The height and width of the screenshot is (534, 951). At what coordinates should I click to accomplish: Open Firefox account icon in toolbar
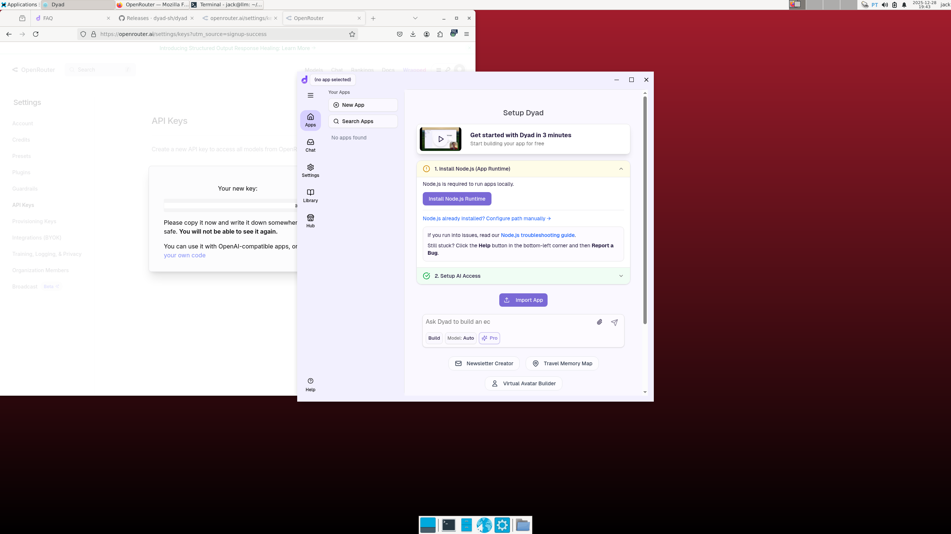click(x=426, y=34)
